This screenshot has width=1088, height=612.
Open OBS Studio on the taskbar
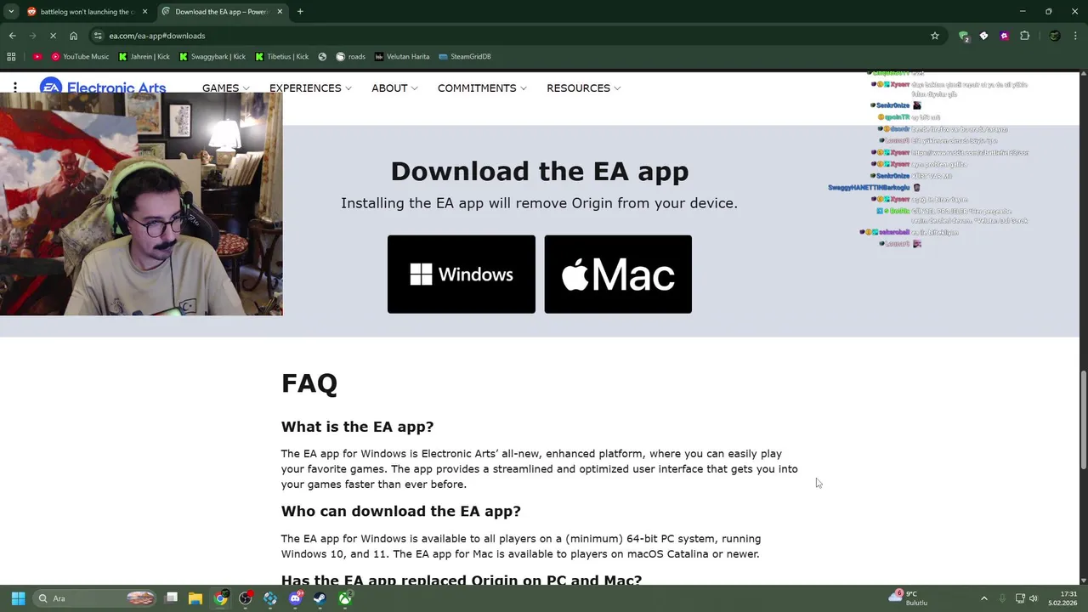246,598
